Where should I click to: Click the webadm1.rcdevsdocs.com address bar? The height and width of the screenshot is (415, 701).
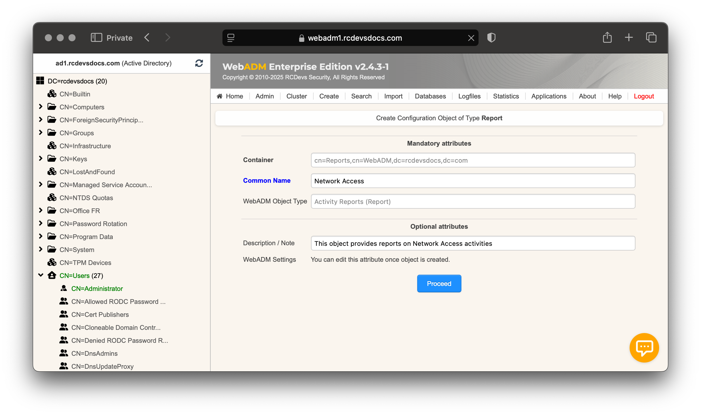pyautogui.click(x=350, y=38)
